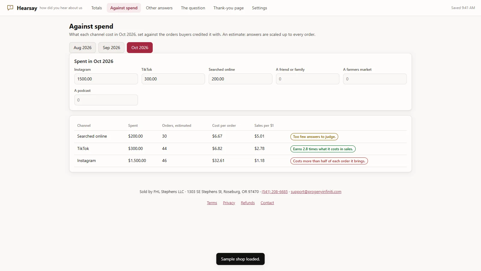Switch to Other answers tab
The height and width of the screenshot is (271, 481).
[159, 8]
